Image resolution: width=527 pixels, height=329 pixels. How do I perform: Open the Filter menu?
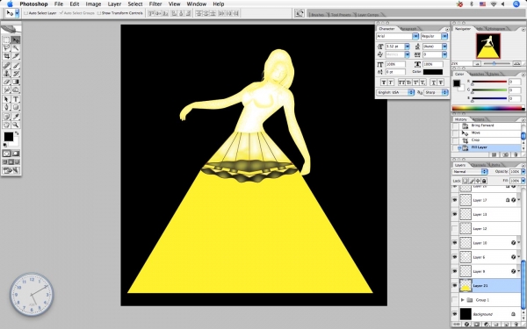point(155,4)
